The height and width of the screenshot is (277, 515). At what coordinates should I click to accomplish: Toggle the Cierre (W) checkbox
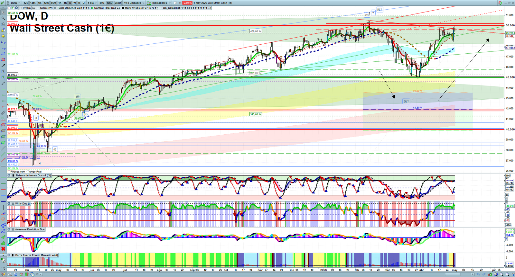click(x=38, y=8)
